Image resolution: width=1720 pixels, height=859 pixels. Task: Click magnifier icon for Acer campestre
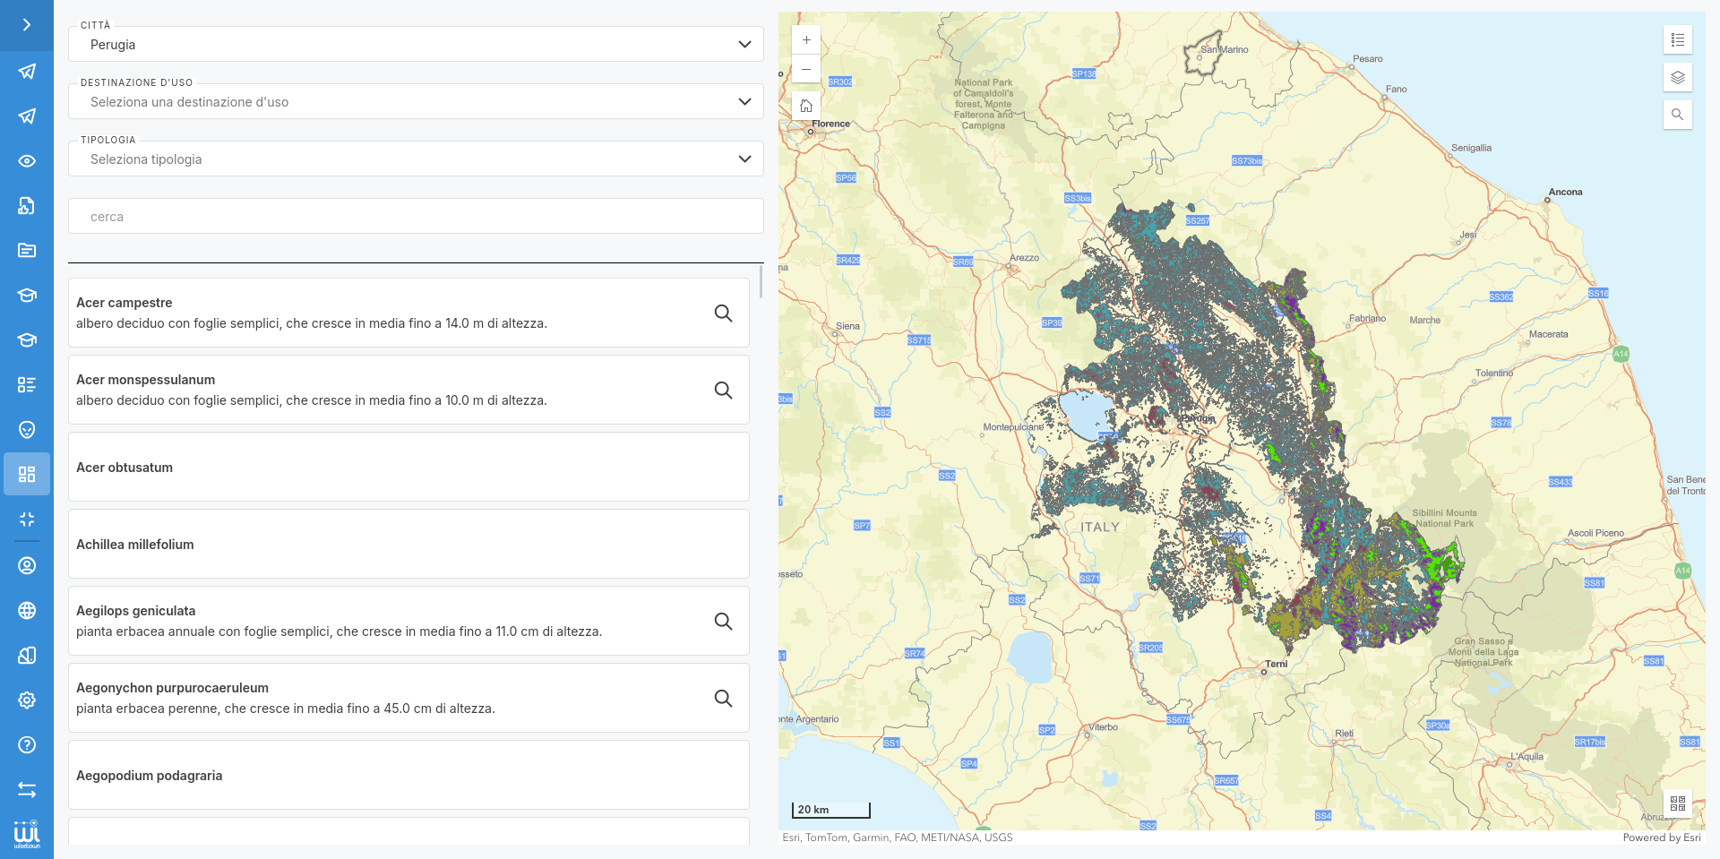[x=723, y=314]
